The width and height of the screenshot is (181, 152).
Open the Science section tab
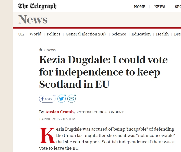click(119, 34)
